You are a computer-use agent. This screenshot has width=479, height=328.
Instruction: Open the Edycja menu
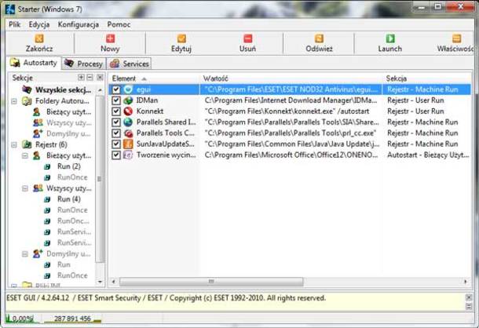(x=39, y=24)
